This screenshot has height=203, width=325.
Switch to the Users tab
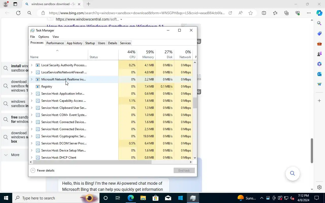click(102, 43)
